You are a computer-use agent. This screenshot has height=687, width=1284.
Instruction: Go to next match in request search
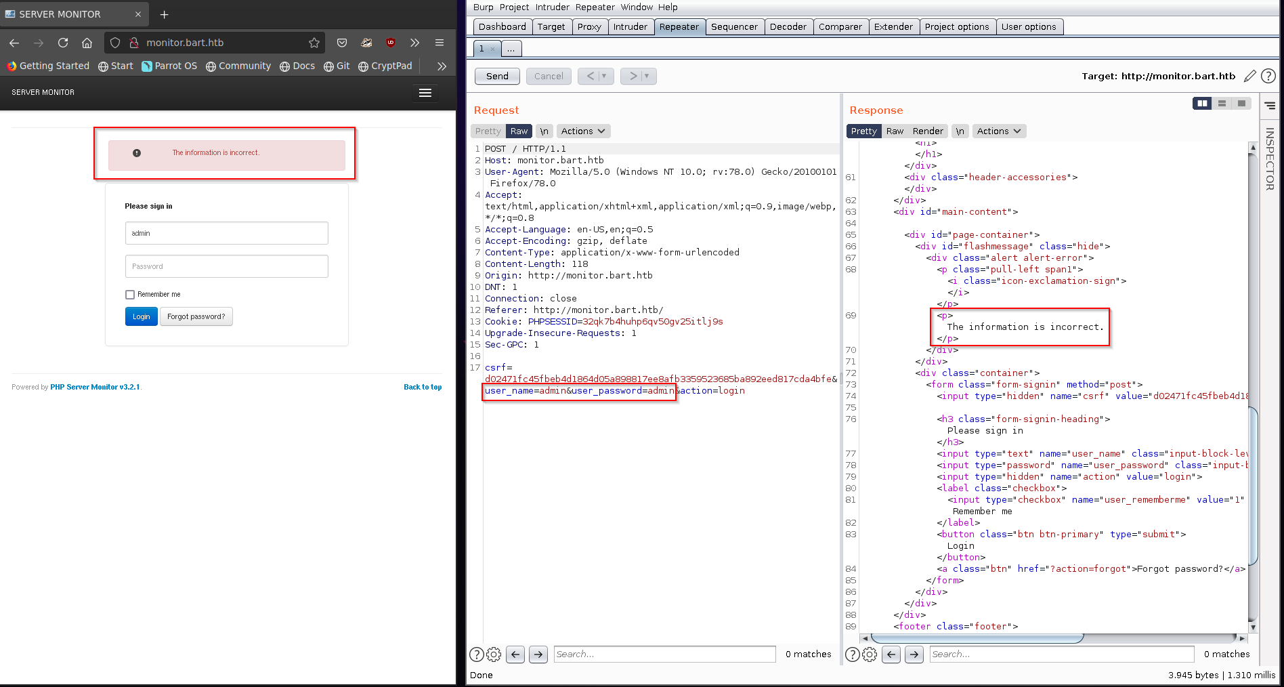pos(538,654)
